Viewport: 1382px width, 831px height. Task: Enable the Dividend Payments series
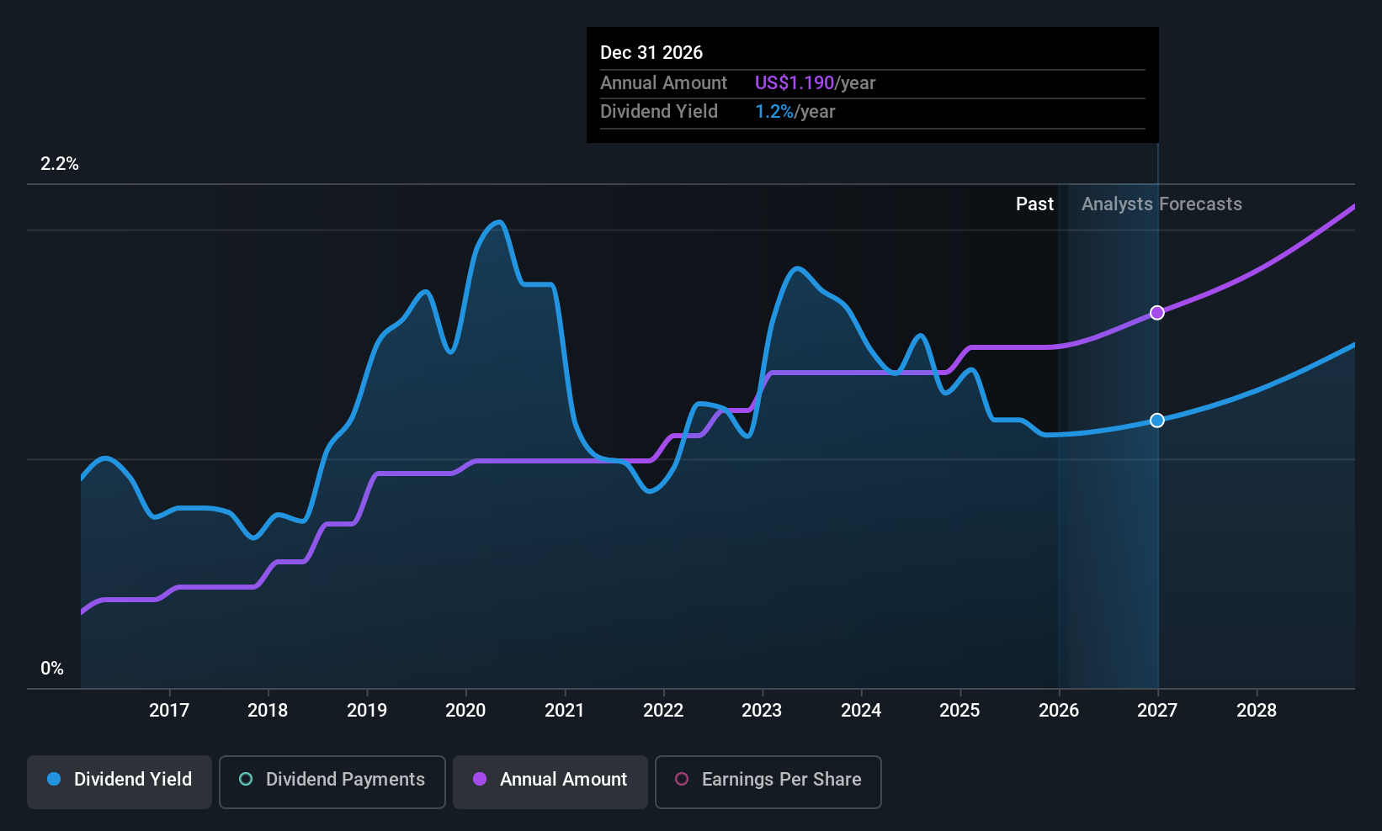[332, 781]
